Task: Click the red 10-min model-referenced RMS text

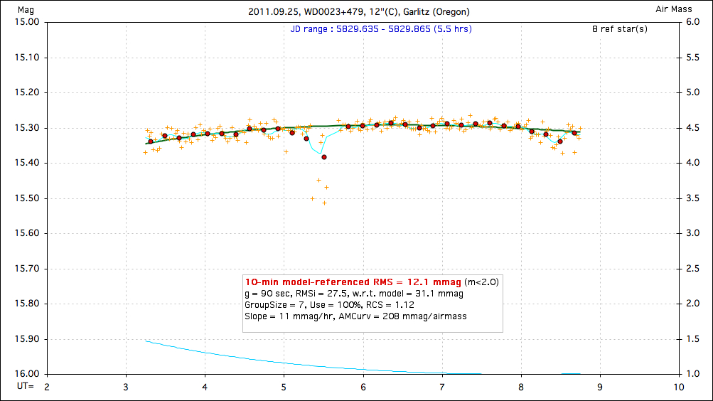Action: pyautogui.click(x=353, y=282)
